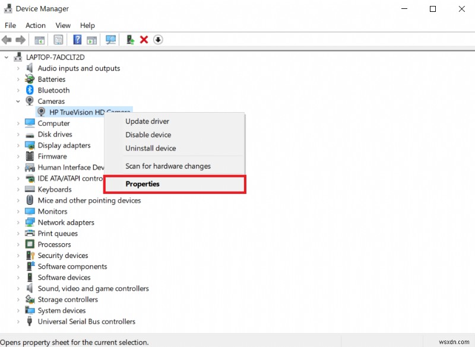Screen dimensions: 475x347
Task: Expand the Sound, video and game controllers chevron
Action: (x=18, y=288)
